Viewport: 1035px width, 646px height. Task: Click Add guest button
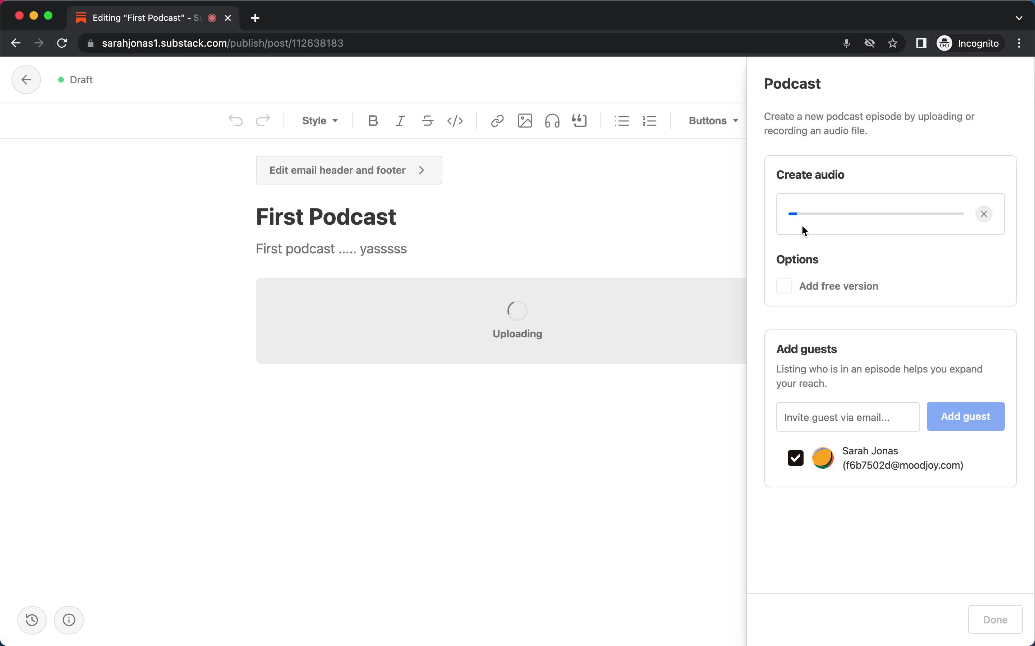tap(966, 416)
